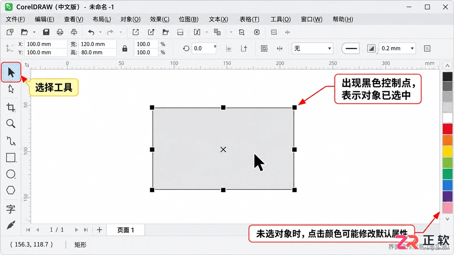454x255 pixels.
Task: Go to the first page arrow
Action: (28, 230)
